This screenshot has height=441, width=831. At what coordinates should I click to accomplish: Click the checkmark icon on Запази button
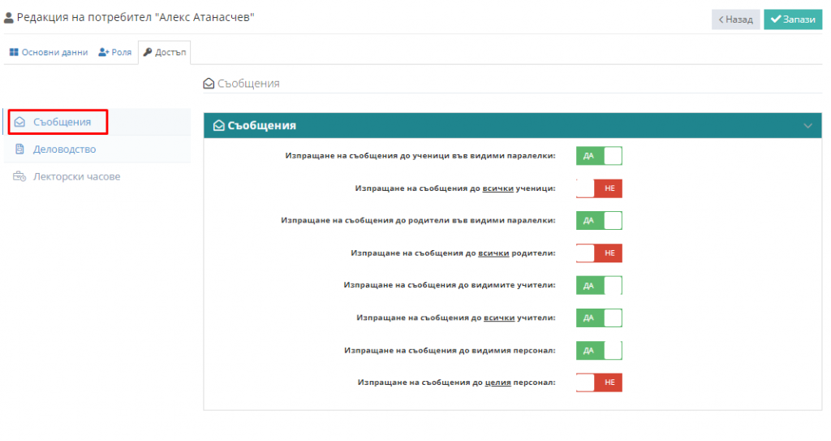(776, 19)
